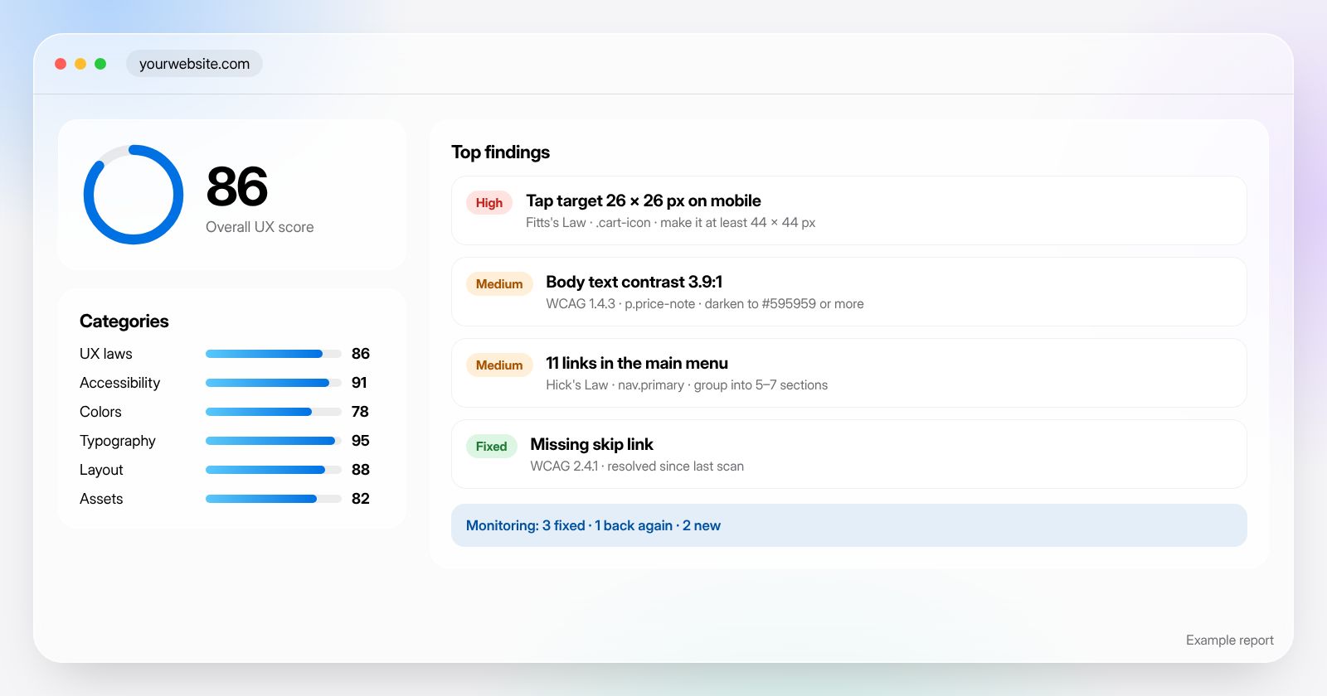Click the Top findings heading

click(x=500, y=152)
